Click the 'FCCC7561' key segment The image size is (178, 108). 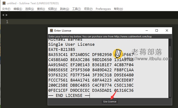(x=58, y=80)
